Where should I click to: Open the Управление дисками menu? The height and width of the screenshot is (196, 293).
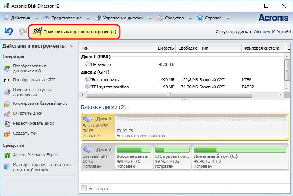point(123,18)
